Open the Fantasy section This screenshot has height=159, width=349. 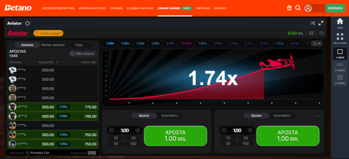tap(220, 8)
